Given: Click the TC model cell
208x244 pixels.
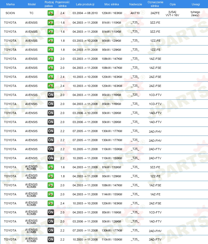Looking at the screenshot, I should [x=31, y=13].
